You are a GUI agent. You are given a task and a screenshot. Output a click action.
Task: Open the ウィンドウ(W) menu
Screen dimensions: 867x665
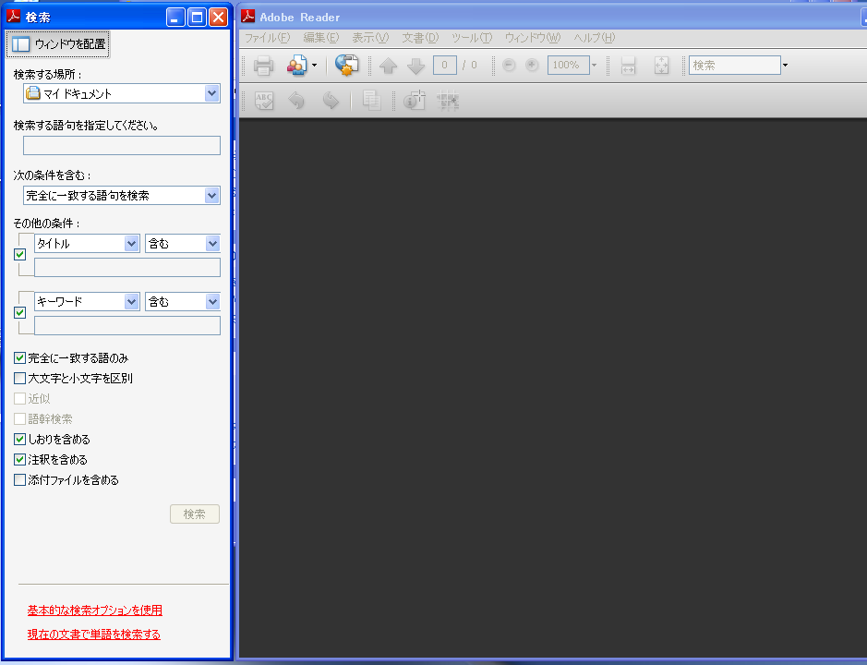533,38
